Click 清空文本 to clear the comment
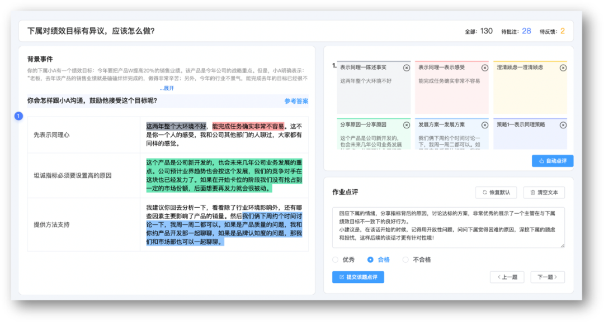The height and width of the screenshot is (322, 604). (544, 193)
